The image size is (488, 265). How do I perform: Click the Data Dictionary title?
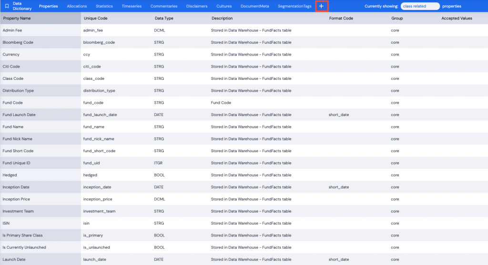click(22, 6)
